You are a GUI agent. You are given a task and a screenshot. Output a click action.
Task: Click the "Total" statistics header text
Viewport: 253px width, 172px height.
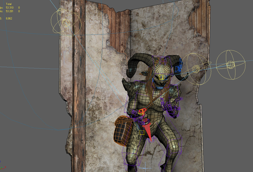(9, 4)
